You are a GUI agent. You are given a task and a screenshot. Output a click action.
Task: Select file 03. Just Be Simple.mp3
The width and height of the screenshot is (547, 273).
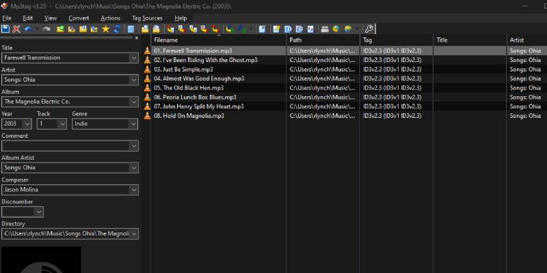click(183, 70)
